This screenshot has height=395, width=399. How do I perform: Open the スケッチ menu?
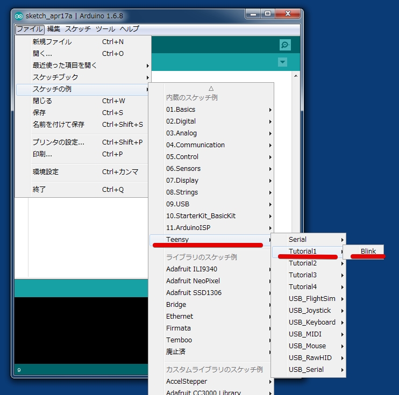[x=78, y=29]
